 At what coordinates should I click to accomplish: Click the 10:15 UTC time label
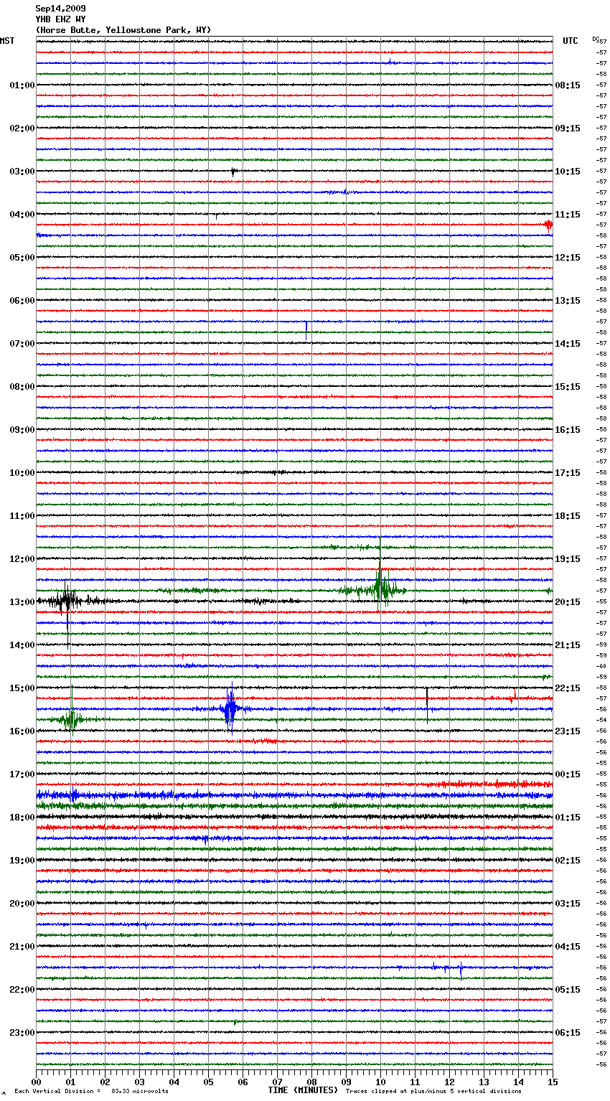click(568, 172)
